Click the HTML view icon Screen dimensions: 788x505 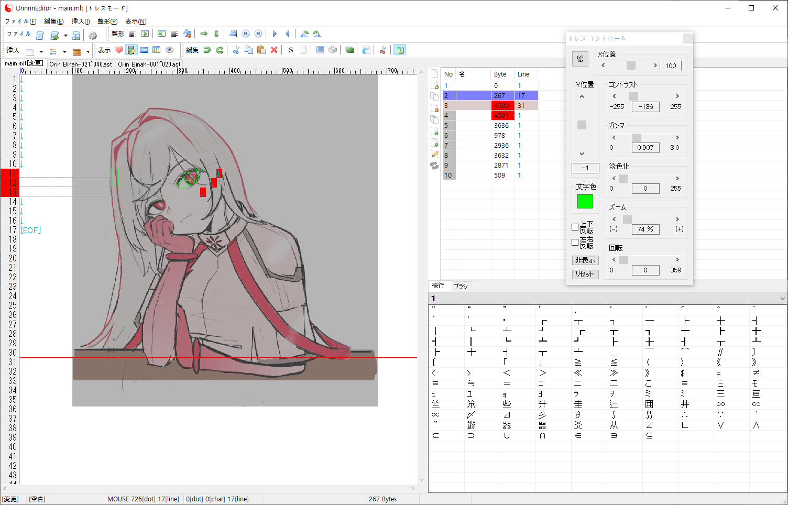tap(144, 50)
